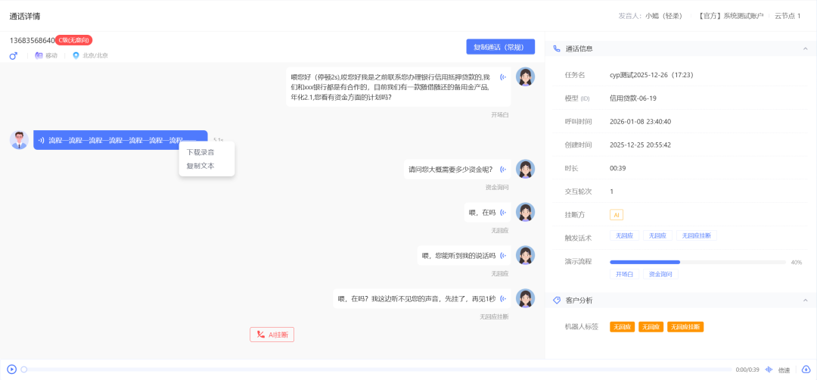Download the recording via cloud icon

coord(806,369)
